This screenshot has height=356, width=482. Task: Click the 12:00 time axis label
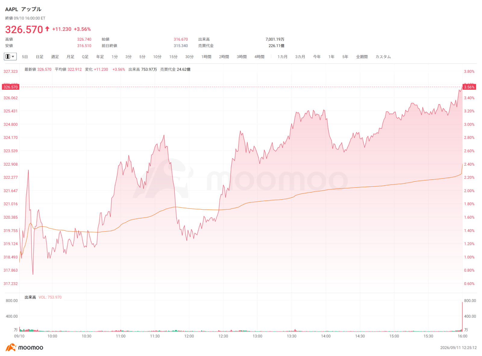click(x=189, y=336)
